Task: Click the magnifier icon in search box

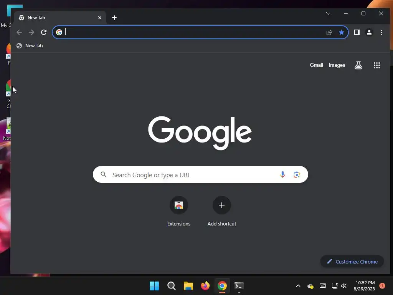Action: pyautogui.click(x=104, y=174)
